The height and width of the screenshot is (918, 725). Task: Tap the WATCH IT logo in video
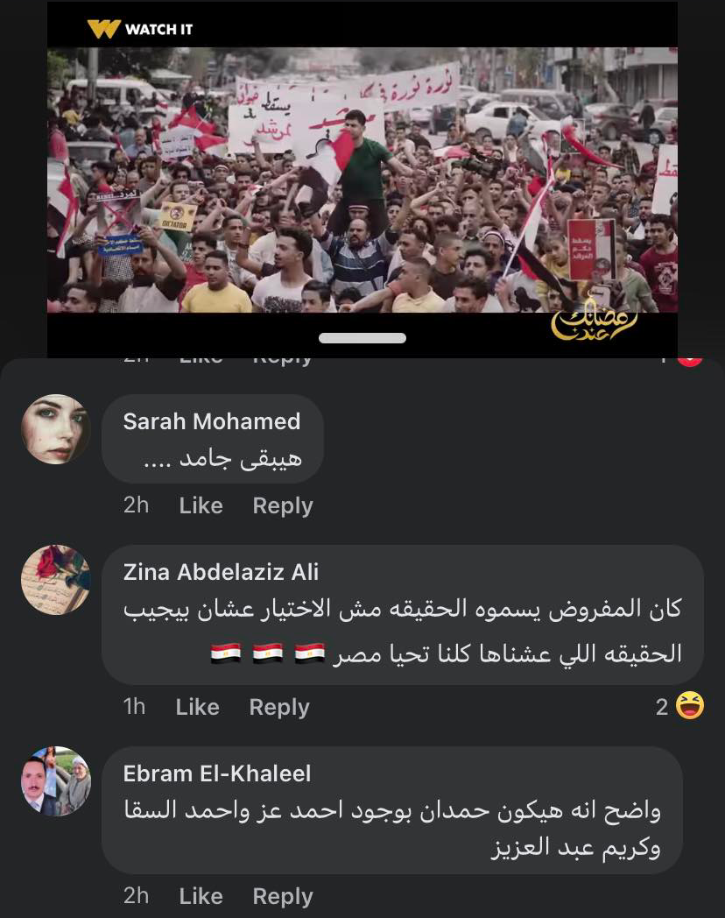140,29
